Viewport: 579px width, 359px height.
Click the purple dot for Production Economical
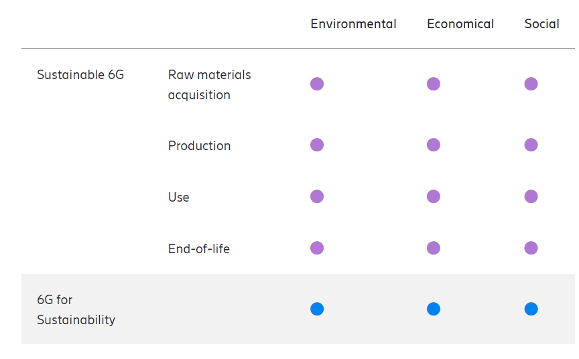[434, 145]
